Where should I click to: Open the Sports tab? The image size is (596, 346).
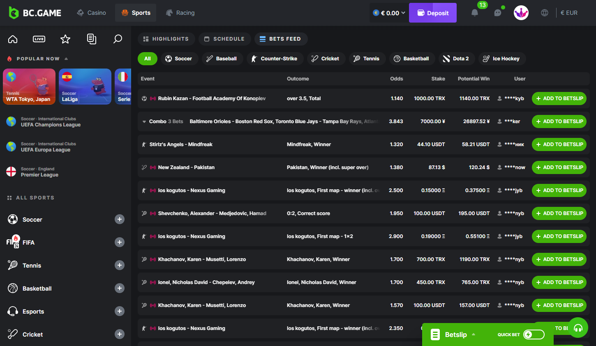[136, 13]
